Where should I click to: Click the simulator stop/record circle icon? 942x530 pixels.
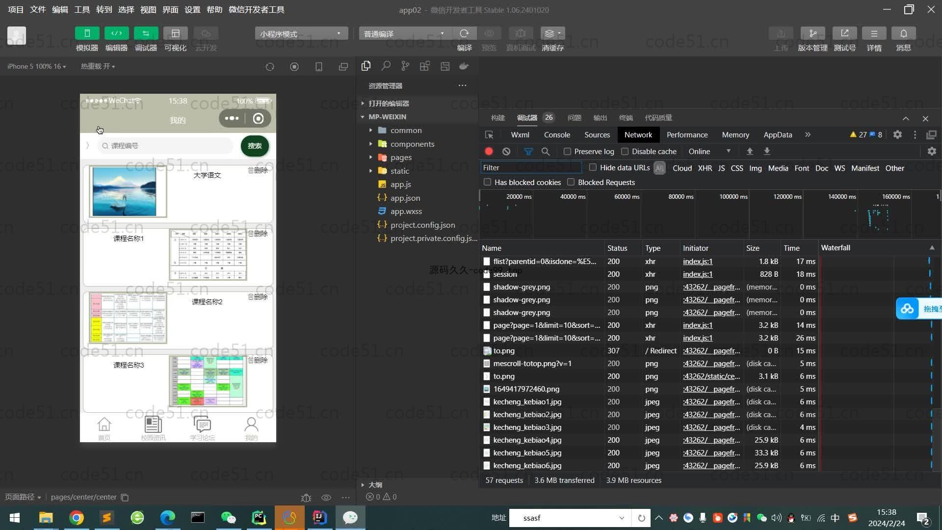coord(294,67)
